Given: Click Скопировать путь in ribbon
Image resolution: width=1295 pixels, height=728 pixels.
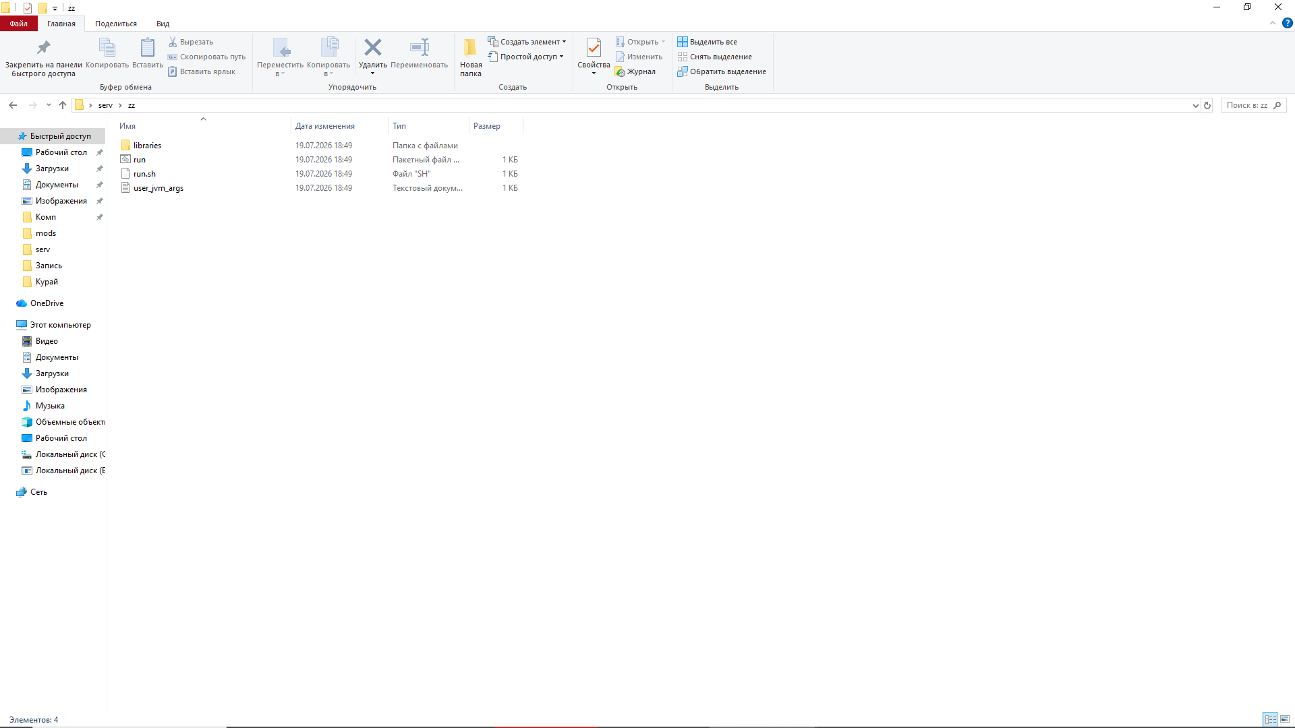Looking at the screenshot, I should pos(206,57).
